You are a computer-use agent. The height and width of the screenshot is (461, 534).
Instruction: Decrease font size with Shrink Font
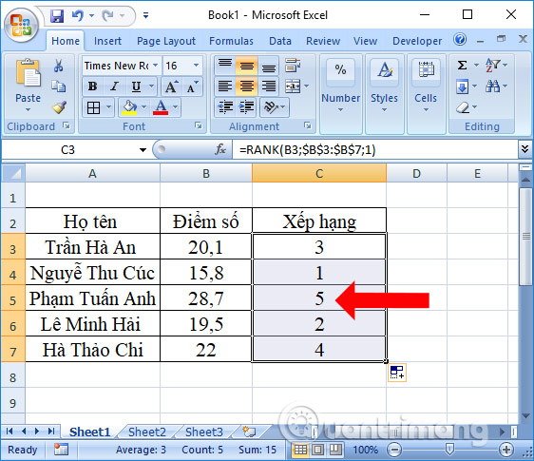[x=193, y=86]
